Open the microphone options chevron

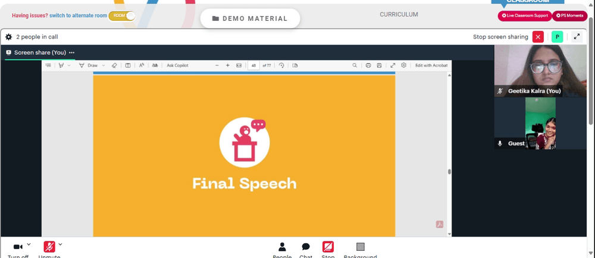click(x=60, y=244)
